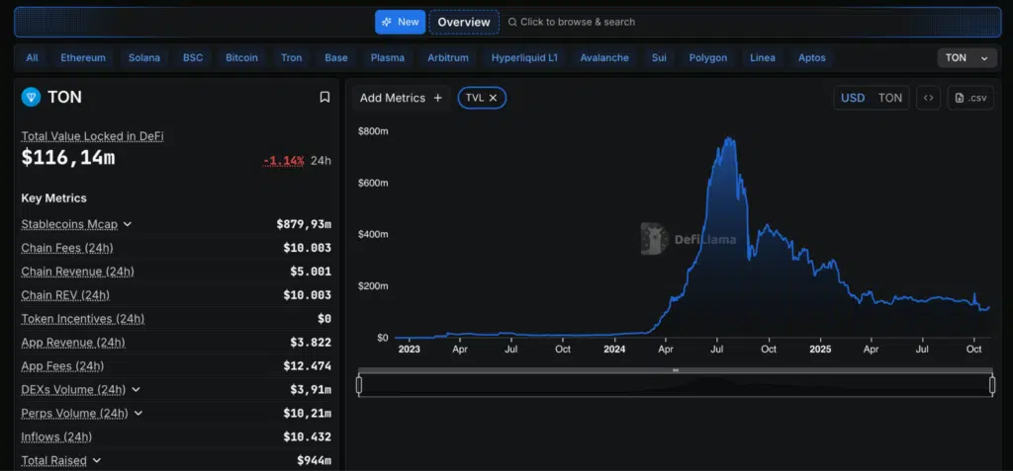
Task: Click the $10,21m perps volume value
Action: [307, 414]
